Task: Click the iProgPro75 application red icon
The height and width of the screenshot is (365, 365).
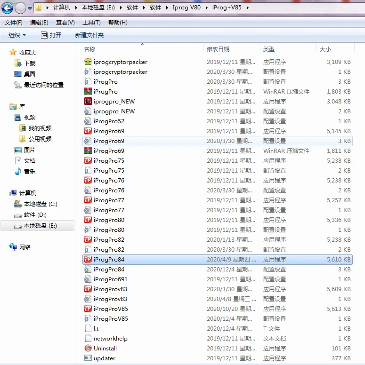Action: pyautogui.click(x=88, y=160)
